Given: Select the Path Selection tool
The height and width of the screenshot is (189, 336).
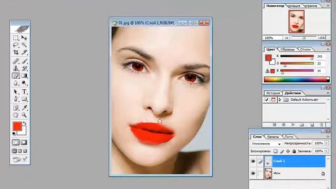Looking at the screenshot, I should pyautogui.click(x=16, y=92).
